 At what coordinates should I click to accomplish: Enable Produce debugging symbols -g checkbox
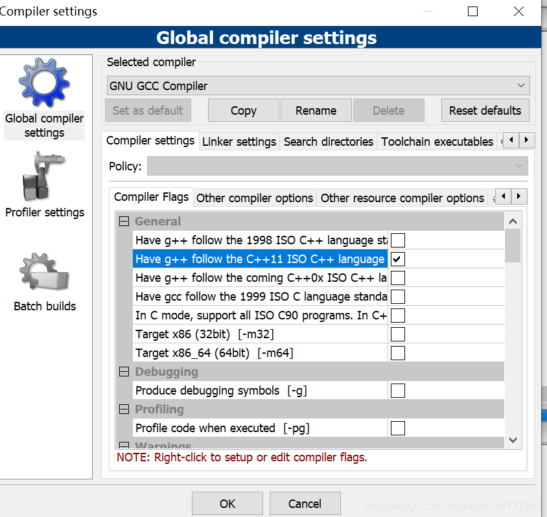tap(398, 391)
